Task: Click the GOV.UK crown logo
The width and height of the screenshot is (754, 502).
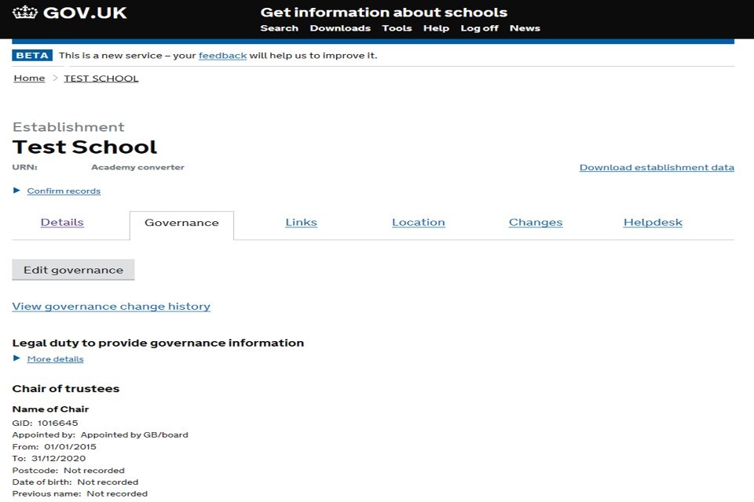Action: click(25, 13)
